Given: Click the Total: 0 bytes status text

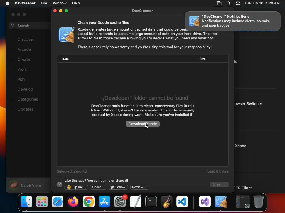Looking at the screenshot, I should (217, 171).
